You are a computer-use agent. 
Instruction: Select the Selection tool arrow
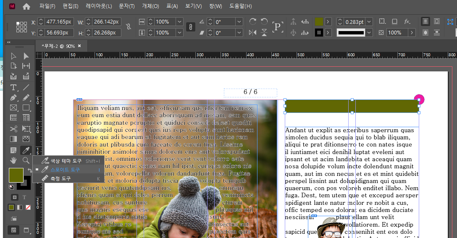pyautogui.click(x=13, y=56)
